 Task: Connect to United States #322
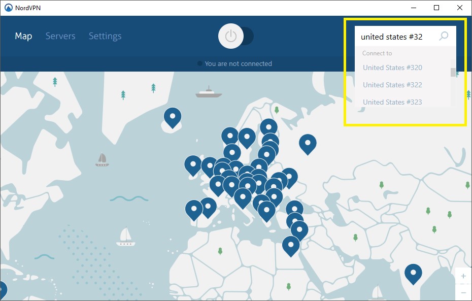pyautogui.click(x=392, y=85)
